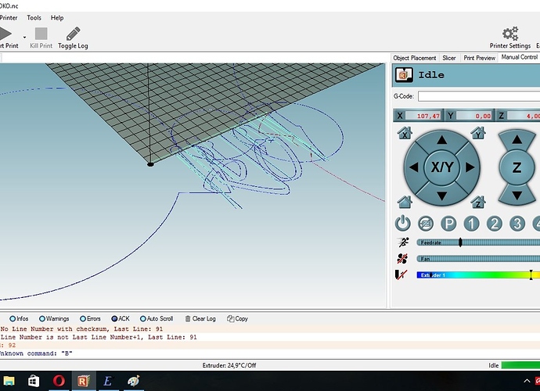Move X axis left with arrow

click(414, 167)
